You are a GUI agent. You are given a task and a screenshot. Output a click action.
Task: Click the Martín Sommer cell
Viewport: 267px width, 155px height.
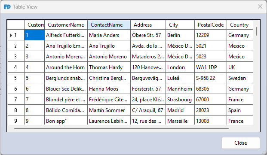[x=109, y=110]
